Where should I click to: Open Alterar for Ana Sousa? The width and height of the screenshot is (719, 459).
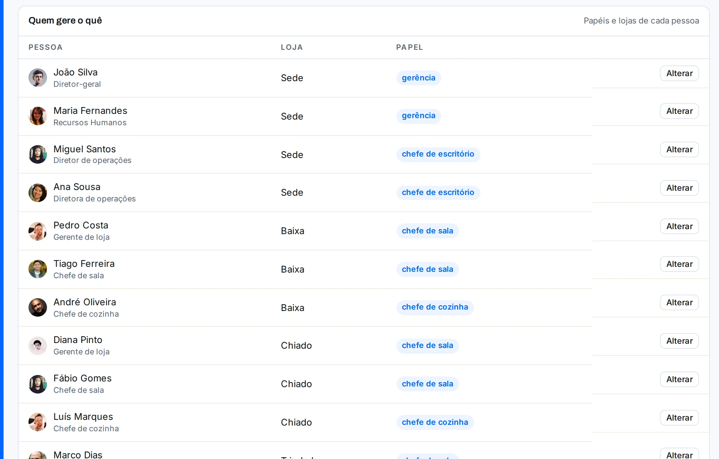click(x=679, y=188)
